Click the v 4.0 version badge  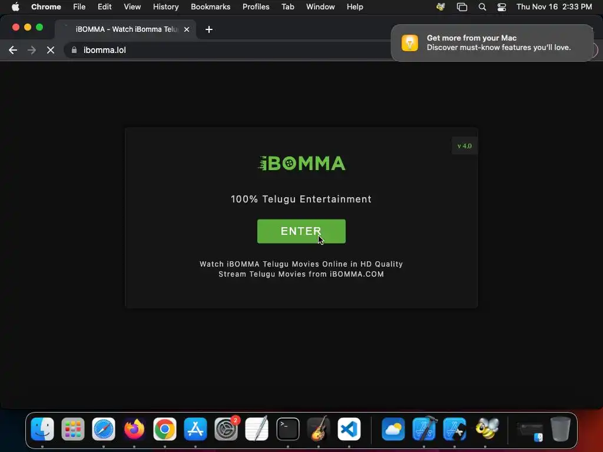465,146
